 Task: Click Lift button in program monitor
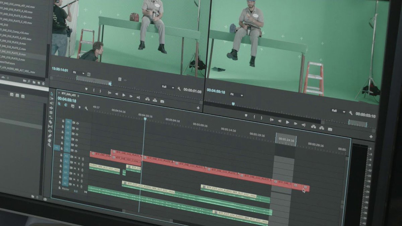click(314, 127)
